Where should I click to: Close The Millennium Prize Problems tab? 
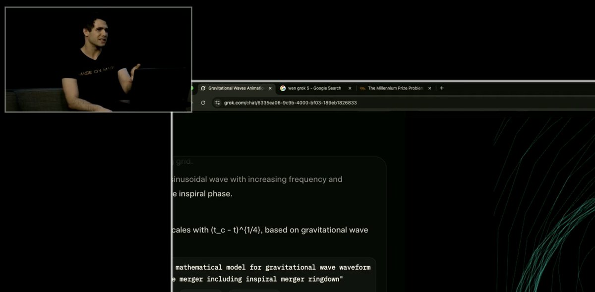pos(429,88)
